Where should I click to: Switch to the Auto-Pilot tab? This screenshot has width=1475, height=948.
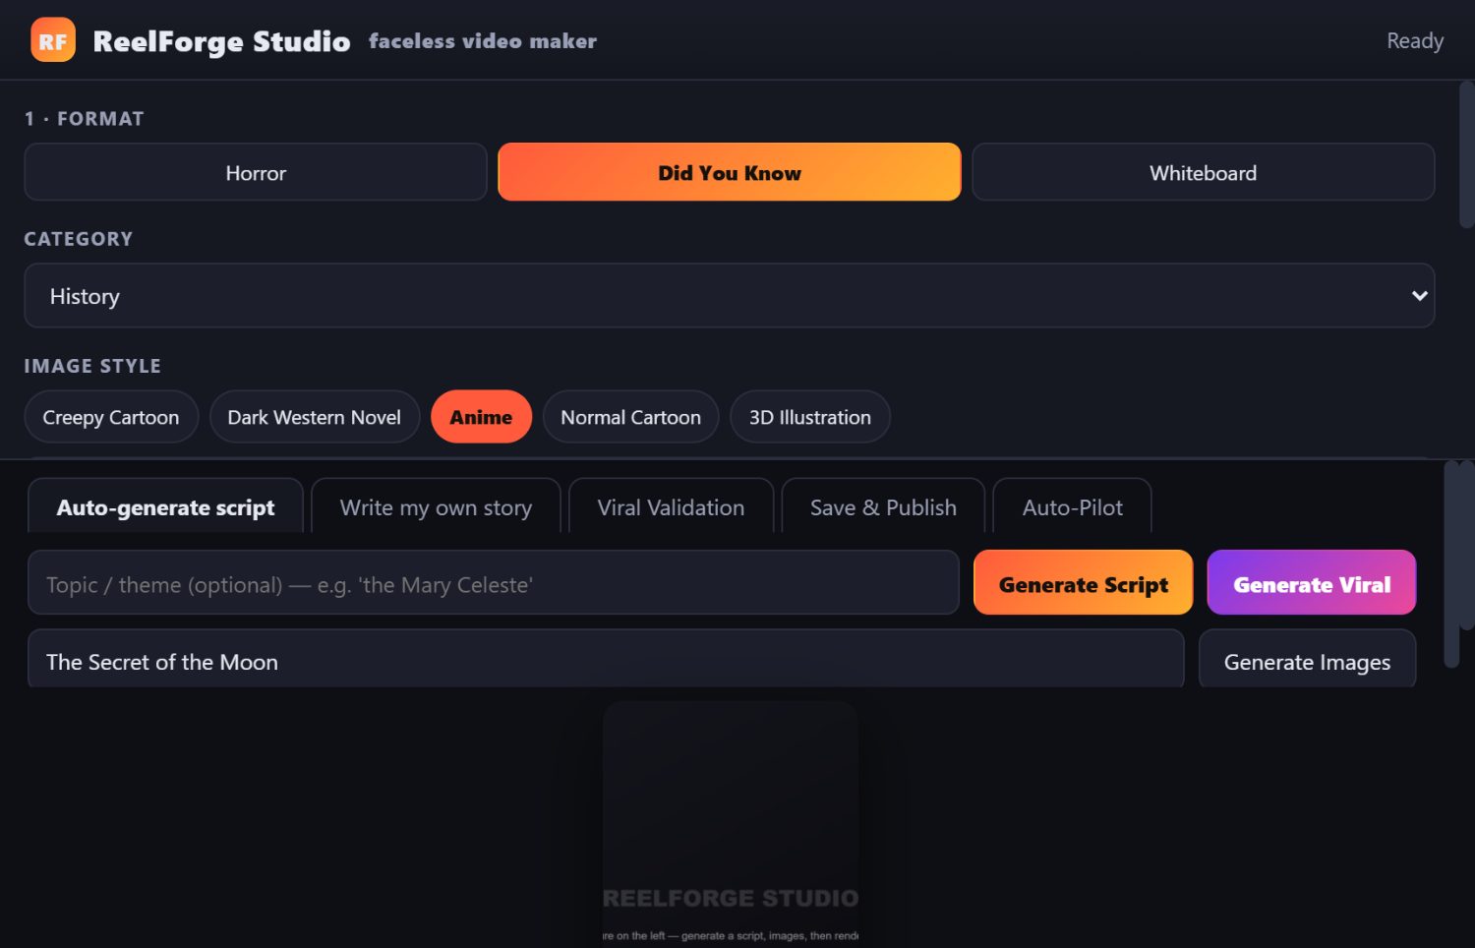tap(1072, 506)
